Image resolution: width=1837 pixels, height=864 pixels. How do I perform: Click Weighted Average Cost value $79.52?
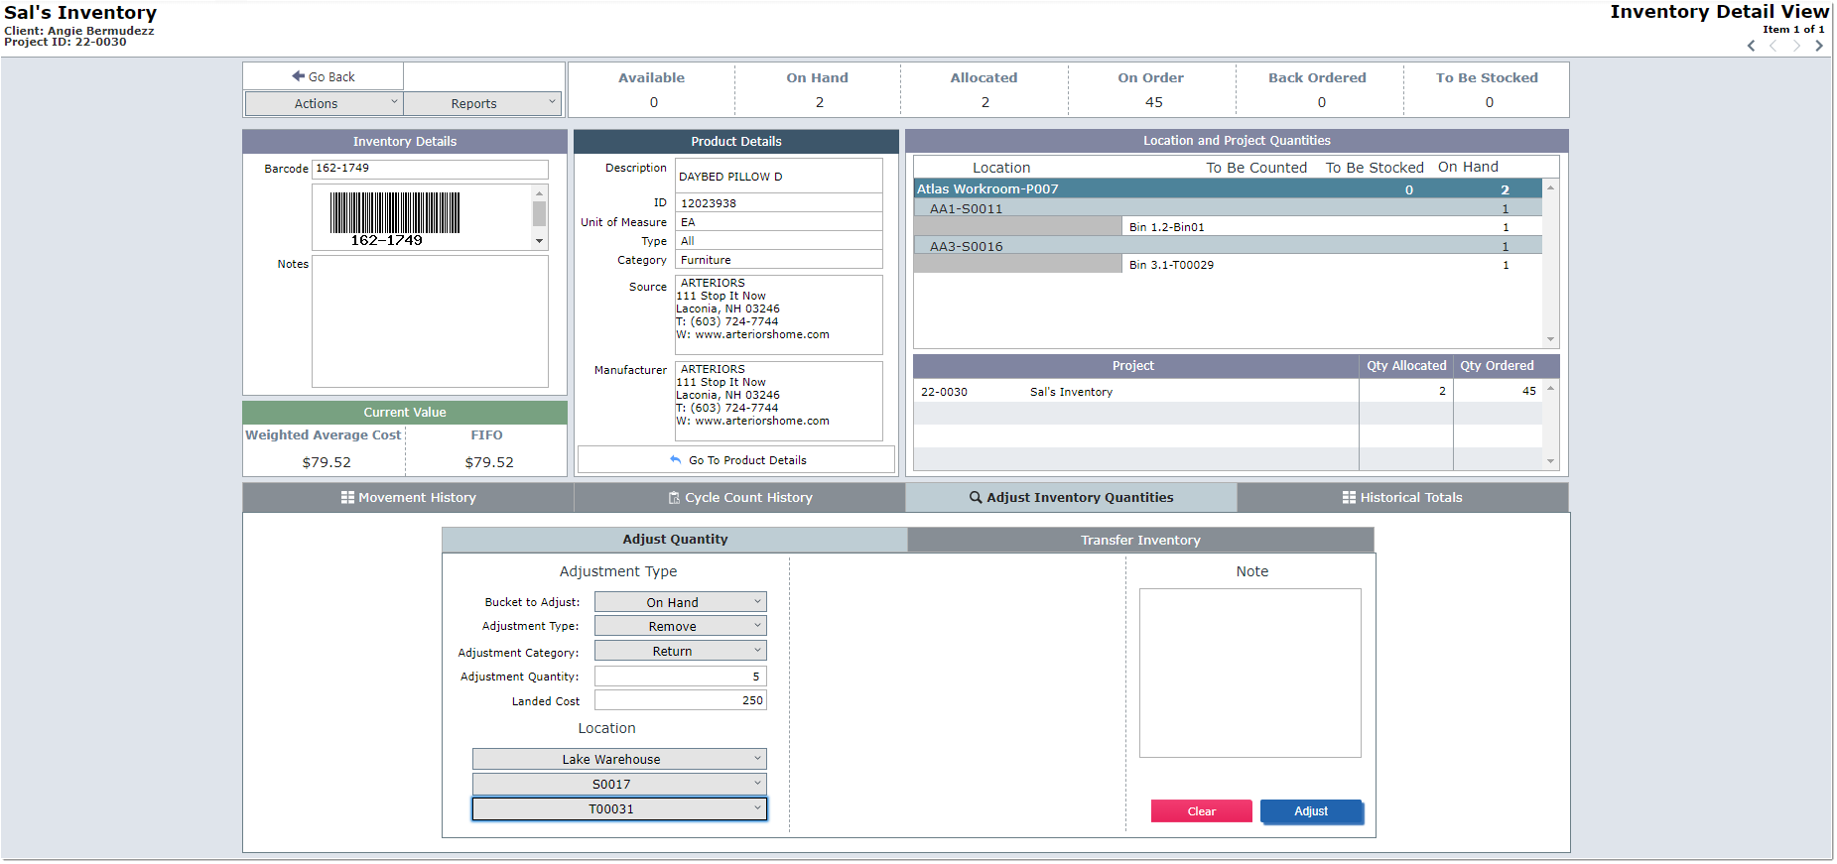pyautogui.click(x=327, y=462)
